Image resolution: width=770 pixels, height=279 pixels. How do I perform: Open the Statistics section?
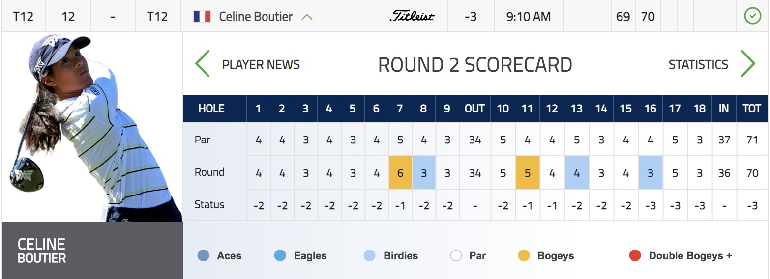(698, 65)
